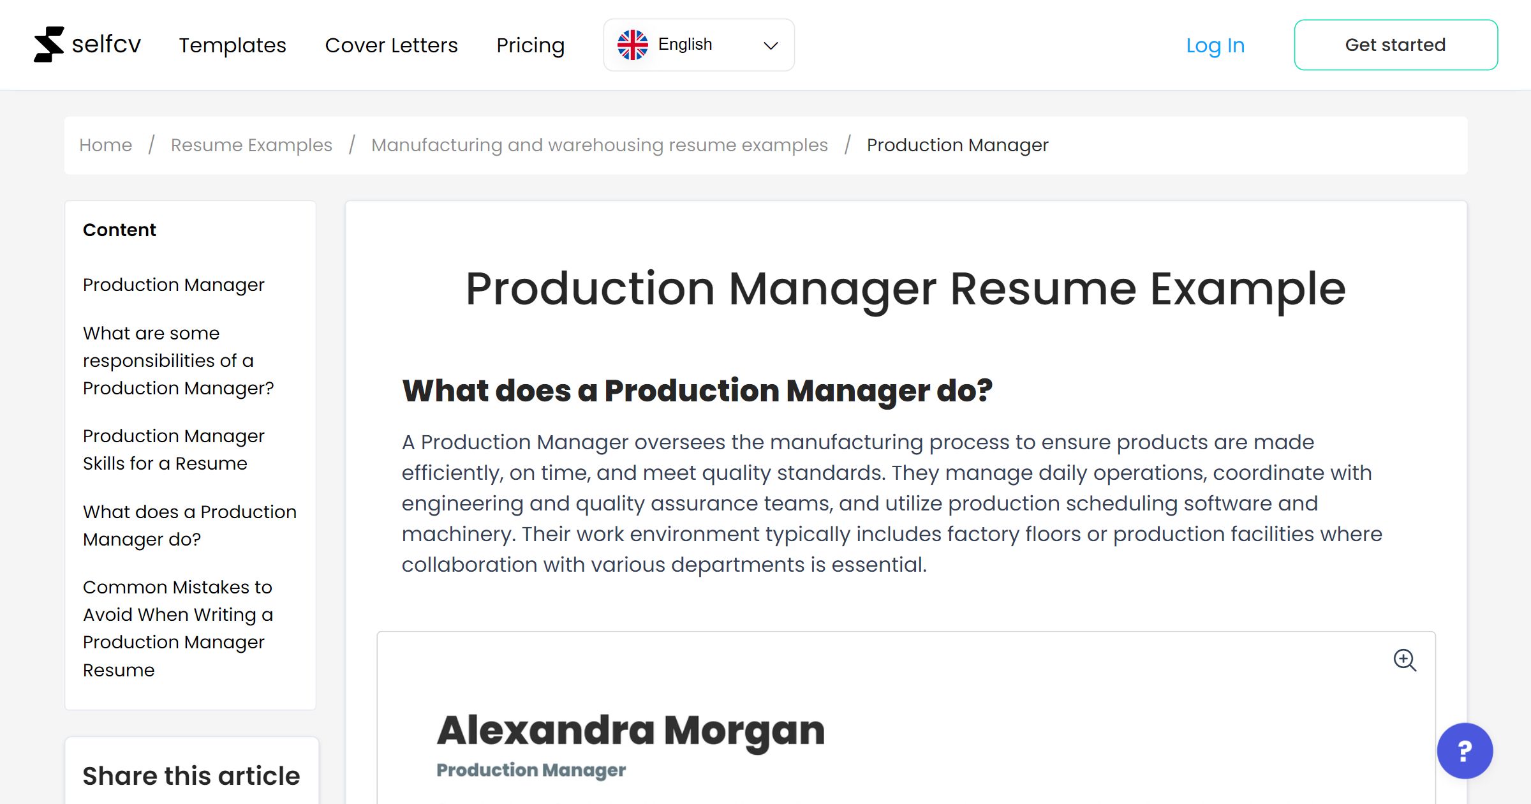
Task: Open Resume Examples breadcrumb link
Action: (x=251, y=145)
